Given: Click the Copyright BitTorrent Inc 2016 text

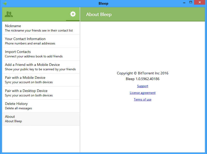Looking at the screenshot, I should tap(143, 73).
